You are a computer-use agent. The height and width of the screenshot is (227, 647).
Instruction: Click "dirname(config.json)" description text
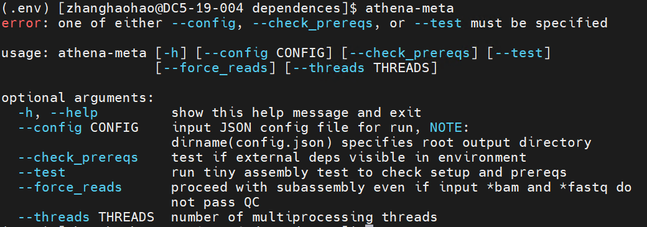coord(252,143)
